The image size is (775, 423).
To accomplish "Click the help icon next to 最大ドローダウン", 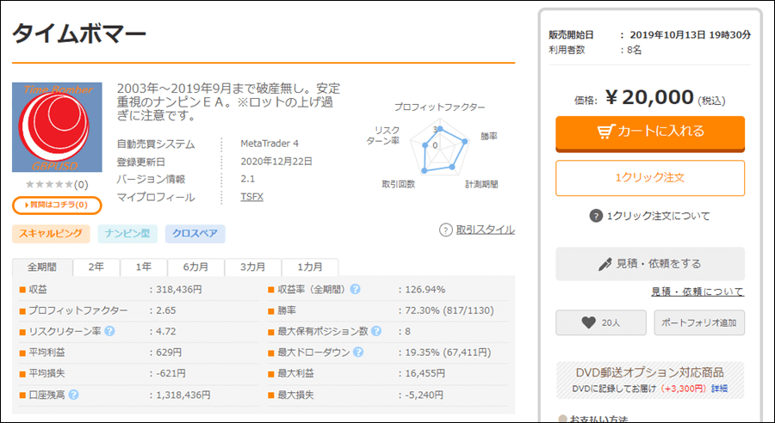I will [358, 352].
